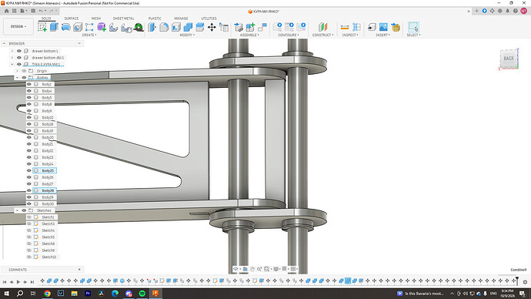The height and width of the screenshot is (299, 531).
Task: Select Body20 in the browser tree
Action: (48, 137)
